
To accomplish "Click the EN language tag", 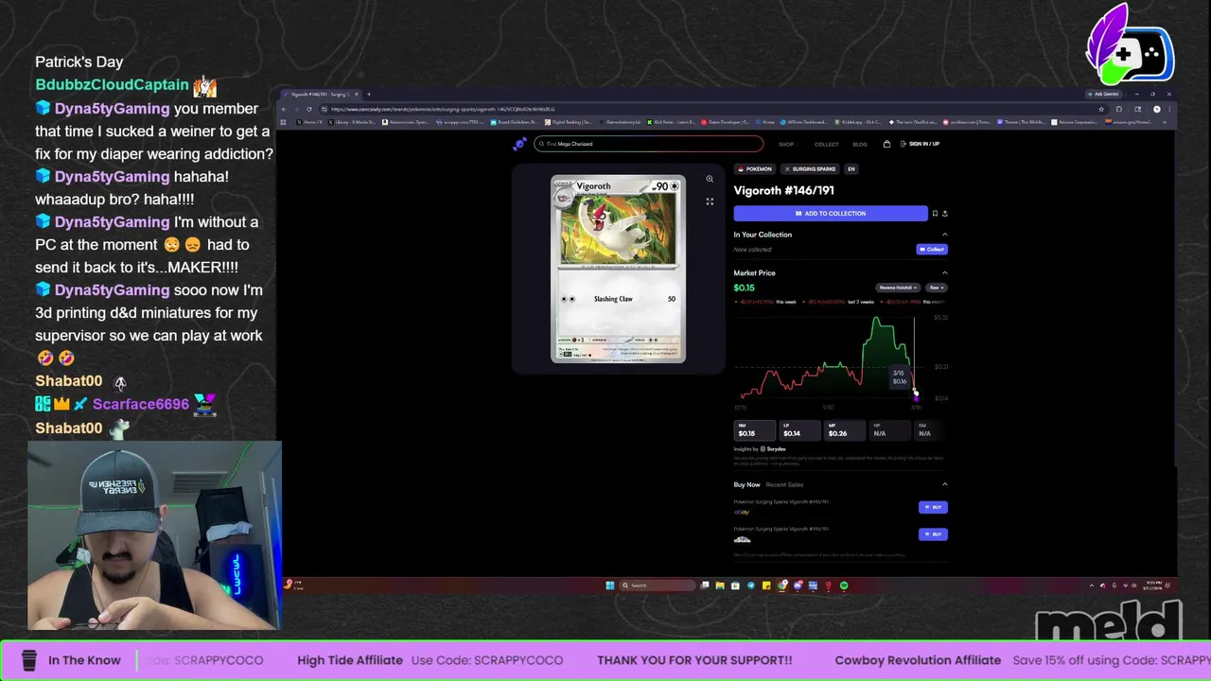I will pyautogui.click(x=851, y=169).
